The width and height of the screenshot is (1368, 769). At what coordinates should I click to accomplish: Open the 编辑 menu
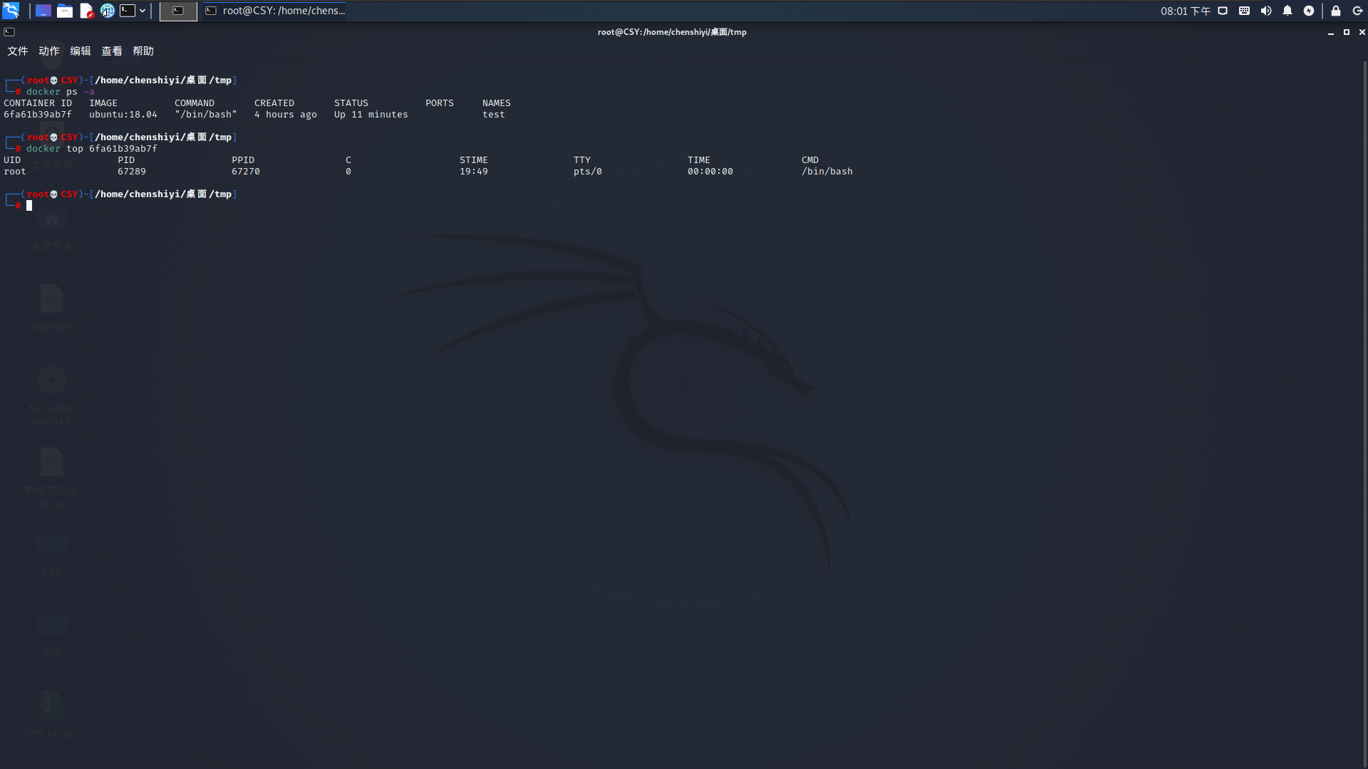coord(81,51)
